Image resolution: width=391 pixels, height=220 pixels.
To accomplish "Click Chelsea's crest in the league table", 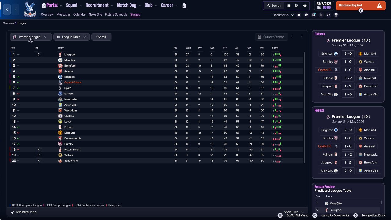I will [60, 116].
